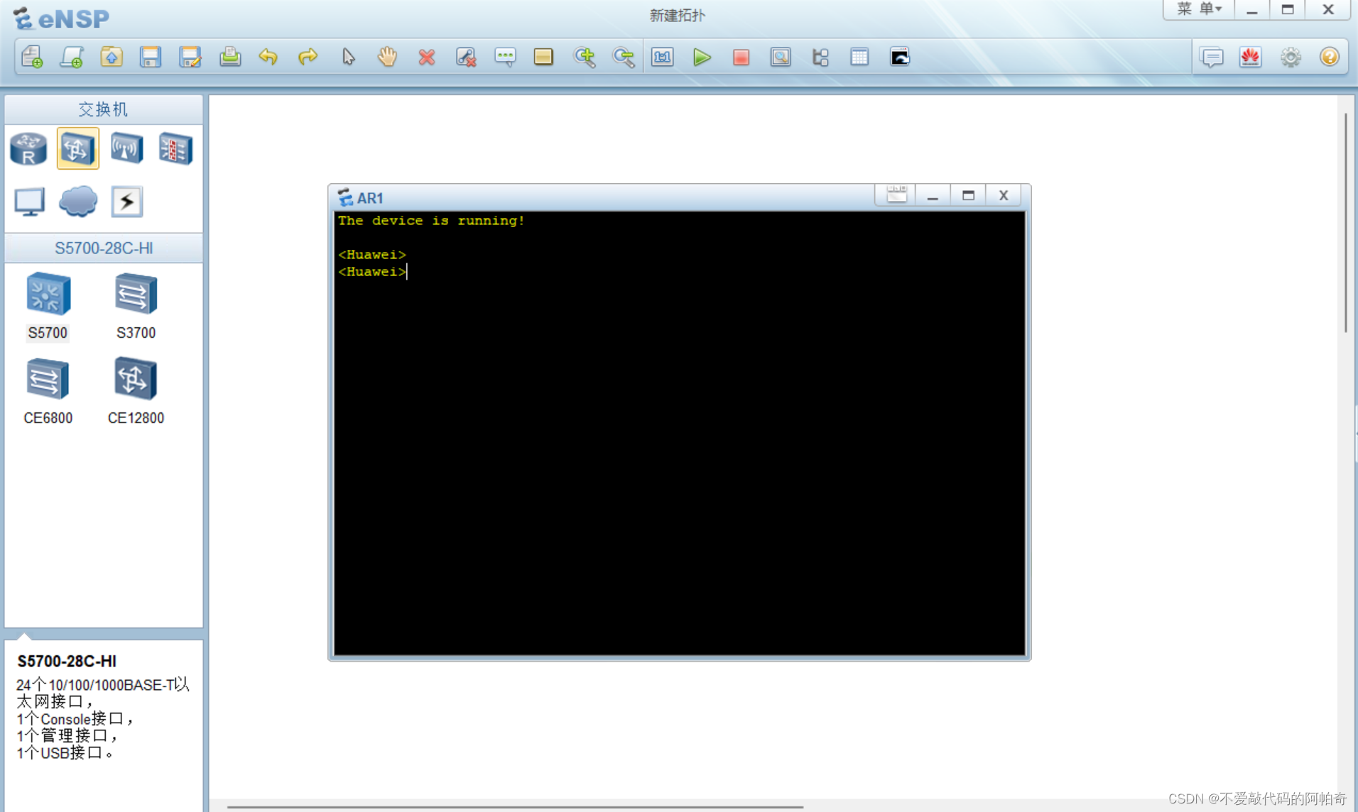Open the Huawei official website icon
The width and height of the screenshot is (1358, 812).
coord(1251,57)
